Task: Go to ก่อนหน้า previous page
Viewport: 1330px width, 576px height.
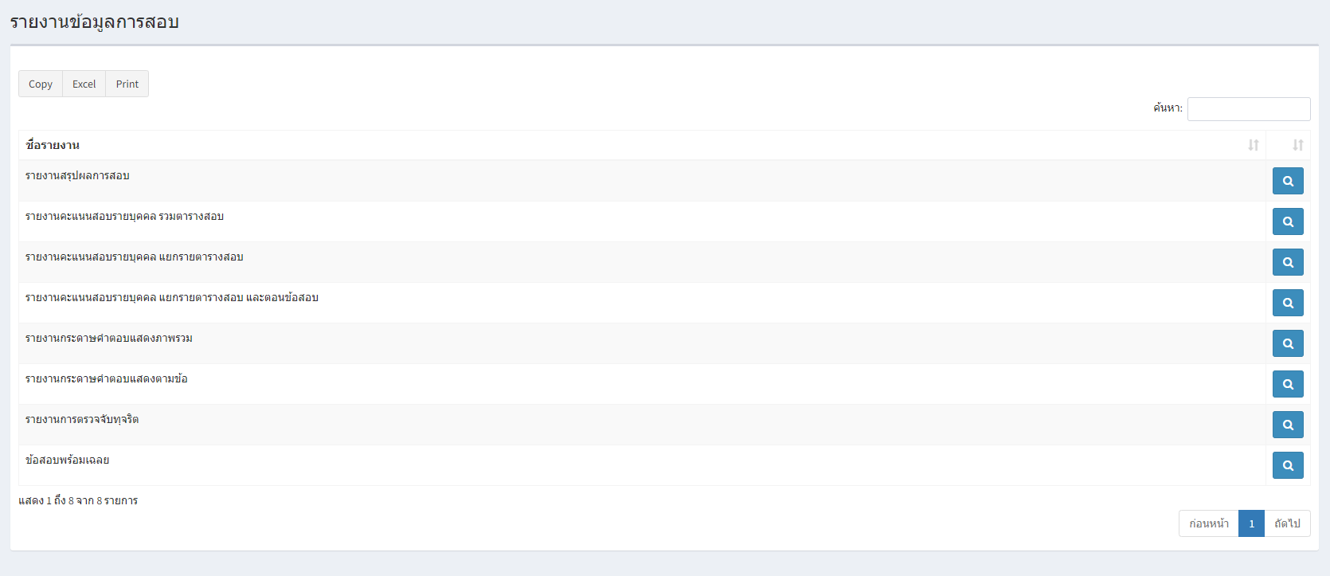Action: tap(1209, 523)
